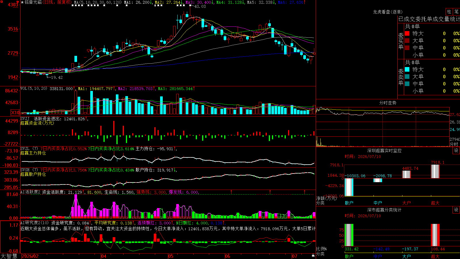Click the (日线, 前复权) period label
The width and height of the screenshot is (460, 259).
coord(57,2)
